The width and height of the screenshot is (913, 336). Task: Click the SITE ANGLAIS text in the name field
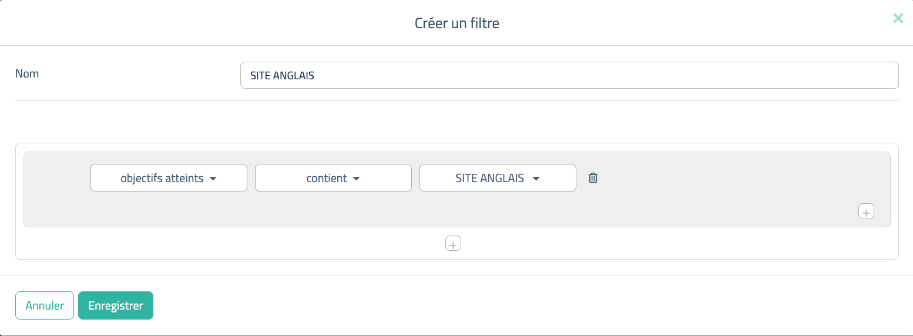282,76
